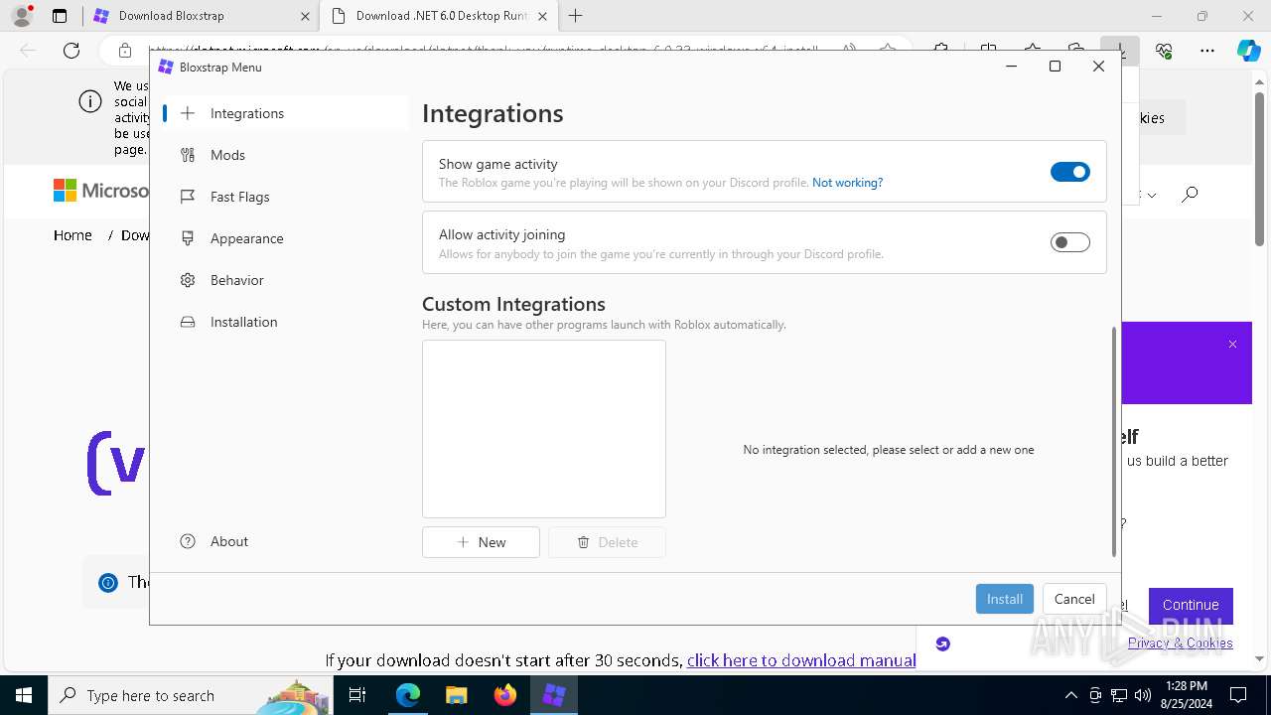Enable the Allow activity joining toggle
Screen dimensions: 1271x715
tap(1070, 242)
